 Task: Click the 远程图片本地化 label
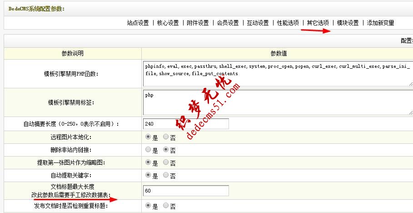click(x=71, y=137)
